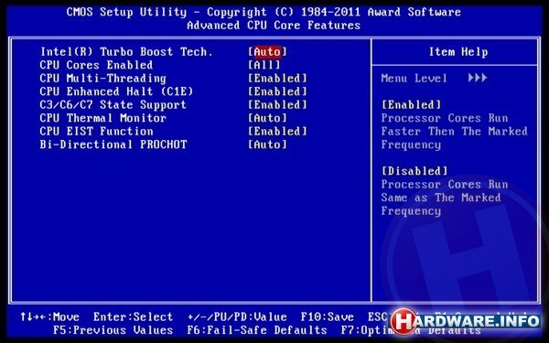Image resolution: width=549 pixels, height=343 pixels.
Task: Select C3/C6/C7 State Support row
Action: pos(113,105)
